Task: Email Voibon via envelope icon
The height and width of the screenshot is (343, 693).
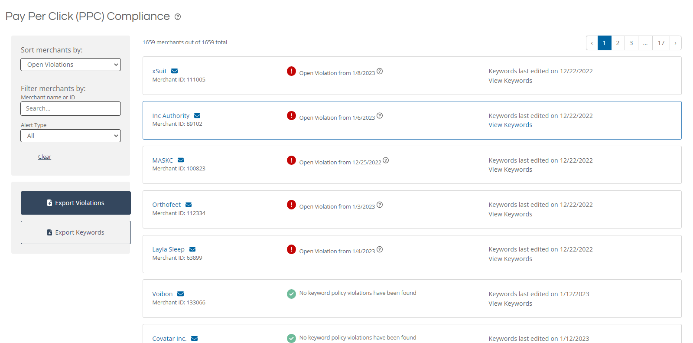Action: (x=181, y=294)
